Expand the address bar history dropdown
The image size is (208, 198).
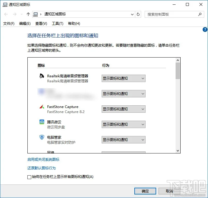132,14
